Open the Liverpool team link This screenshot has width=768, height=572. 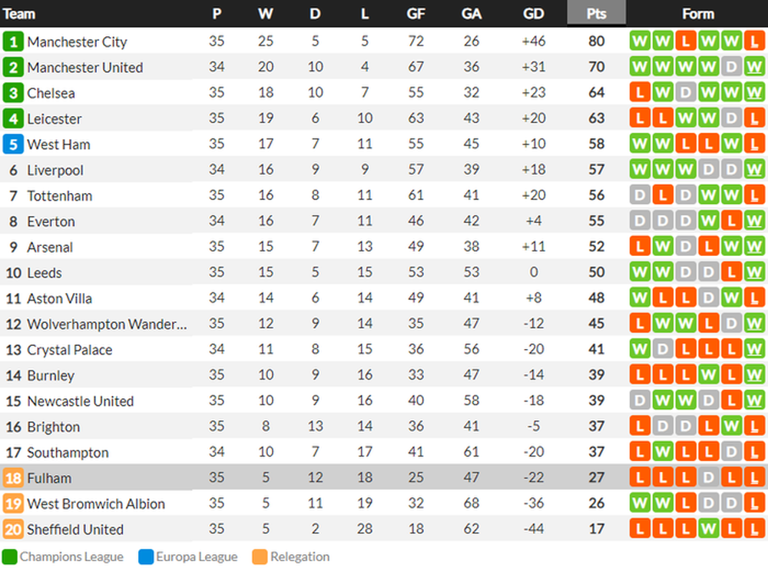click(x=55, y=170)
